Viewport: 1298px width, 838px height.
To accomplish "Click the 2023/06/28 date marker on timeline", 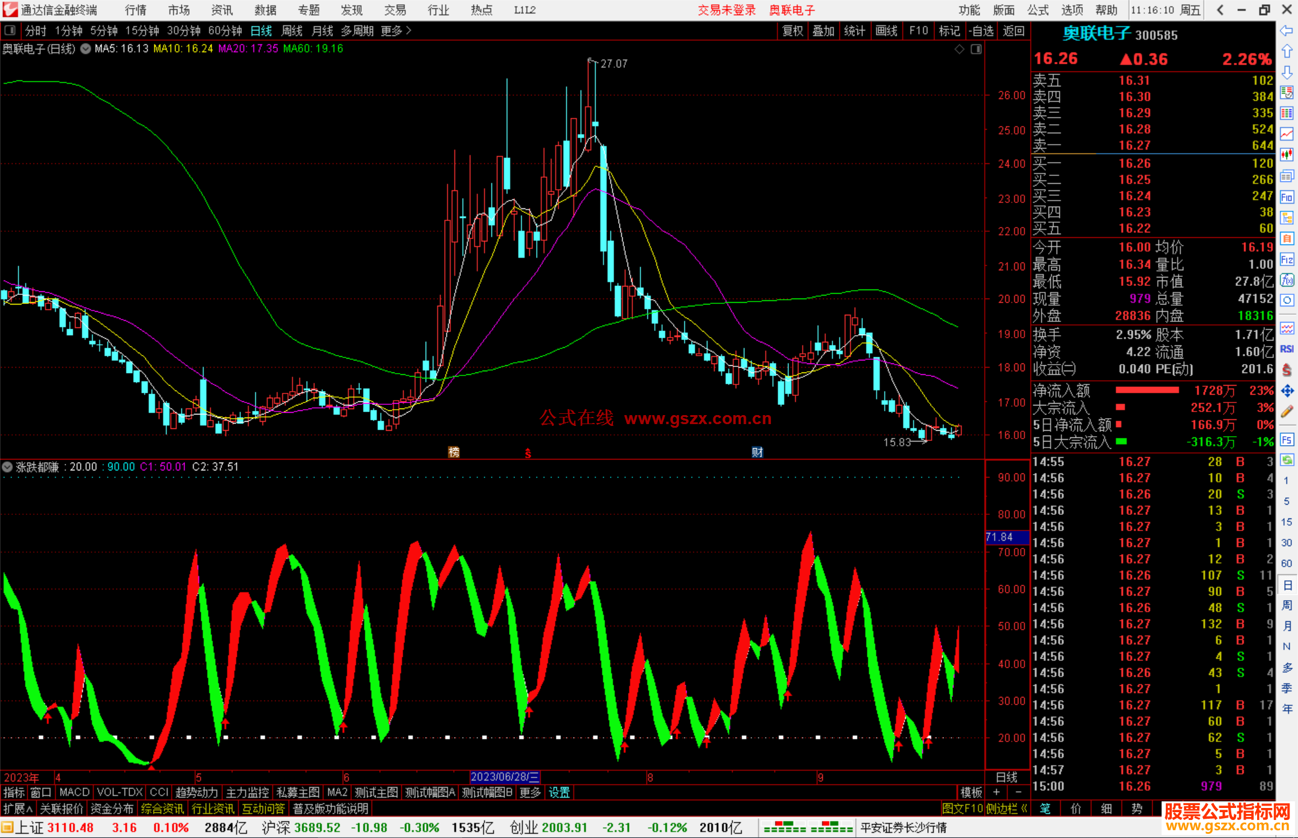I will (504, 777).
